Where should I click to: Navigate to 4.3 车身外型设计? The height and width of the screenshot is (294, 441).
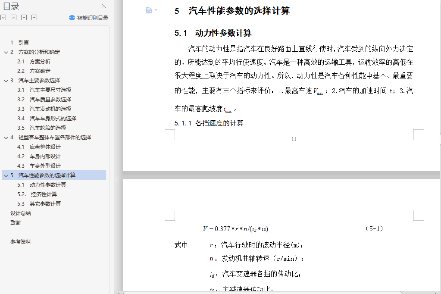39,166
